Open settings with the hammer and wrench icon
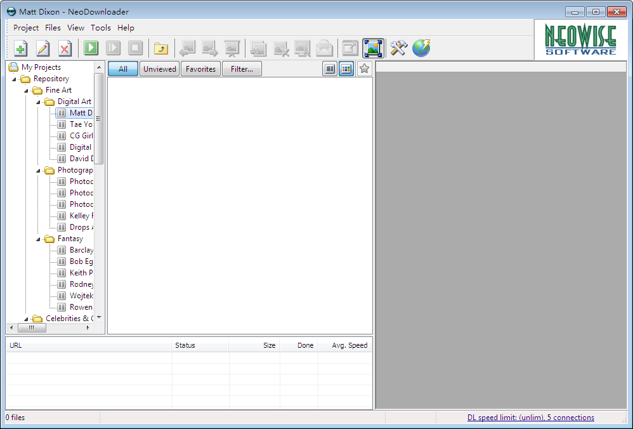This screenshot has height=429, width=633. (x=399, y=48)
